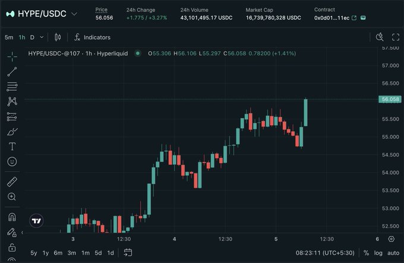Select the crosshair cursor tool
The width and height of the screenshot is (404, 263).
pyautogui.click(x=12, y=56)
